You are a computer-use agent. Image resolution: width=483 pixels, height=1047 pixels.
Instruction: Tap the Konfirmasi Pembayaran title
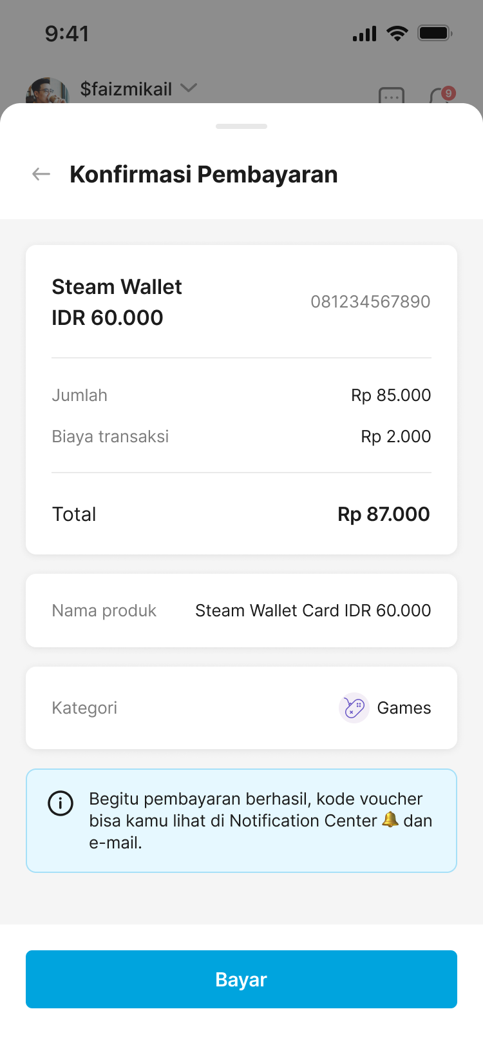coord(204,174)
